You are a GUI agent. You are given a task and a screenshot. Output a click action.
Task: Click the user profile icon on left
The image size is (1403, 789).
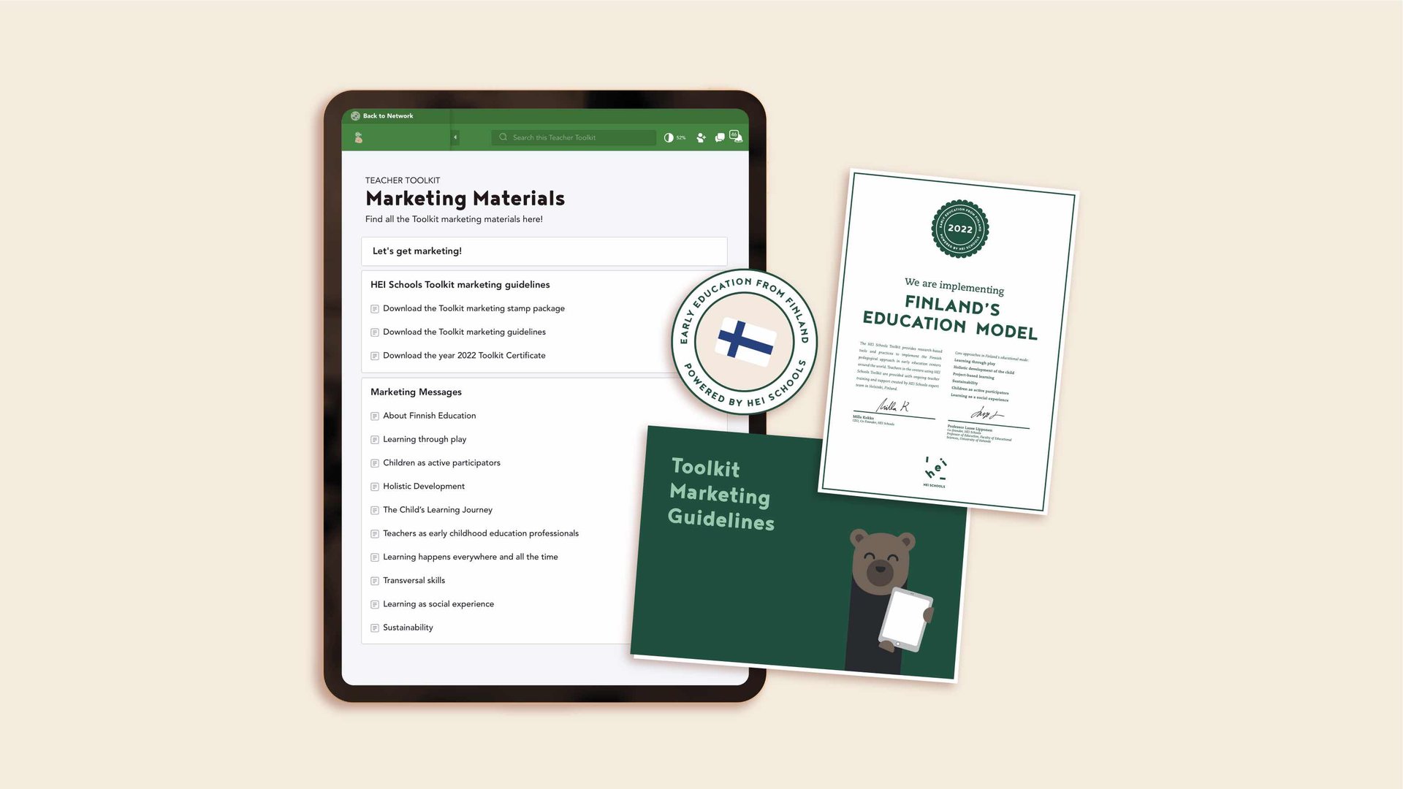coord(359,137)
